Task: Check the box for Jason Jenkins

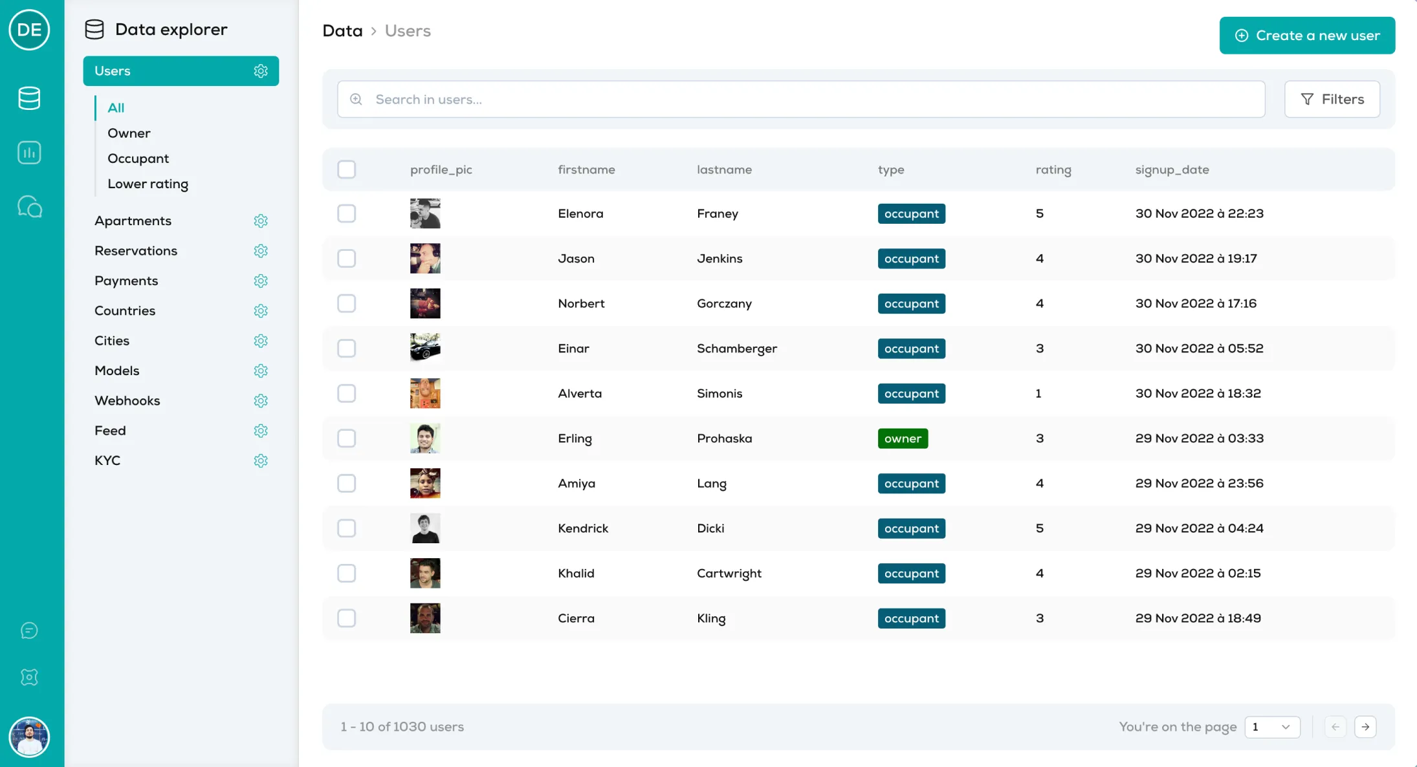Action: 347,259
